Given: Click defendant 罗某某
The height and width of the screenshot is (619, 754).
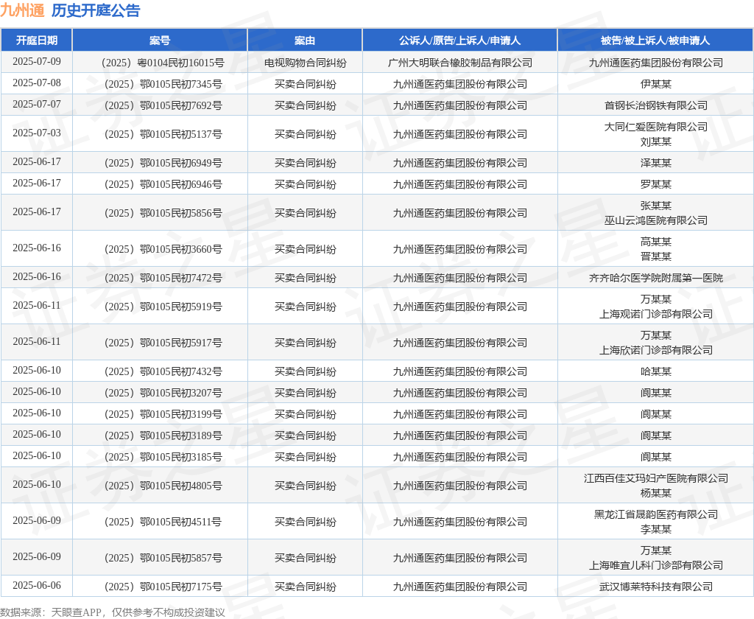Looking at the screenshot, I should click(655, 184).
